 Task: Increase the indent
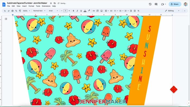[x=135, y=11]
